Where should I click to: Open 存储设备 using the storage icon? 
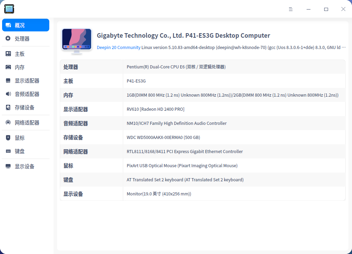click(8, 108)
